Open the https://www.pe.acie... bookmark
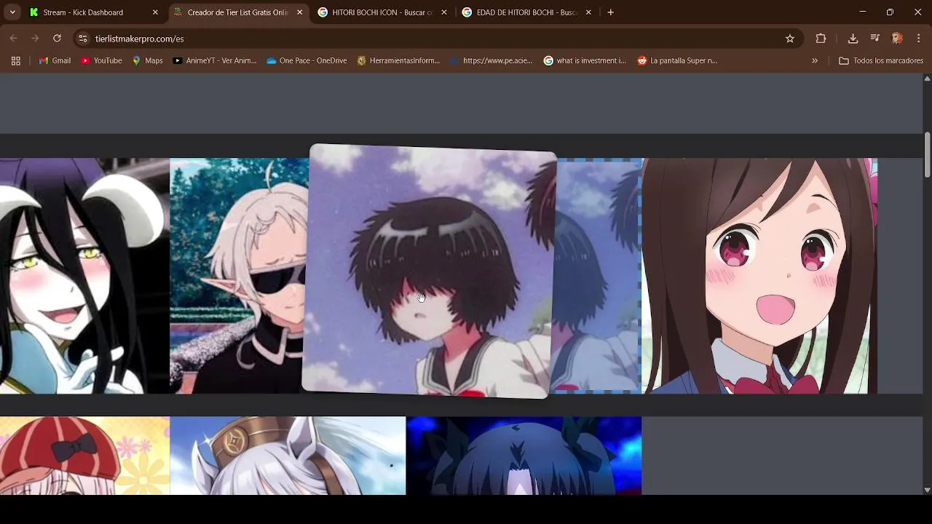 click(491, 60)
